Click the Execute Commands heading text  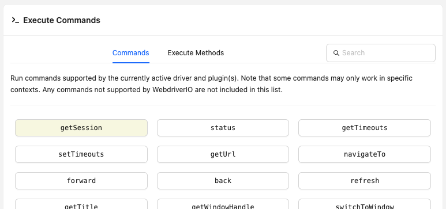[62, 21]
